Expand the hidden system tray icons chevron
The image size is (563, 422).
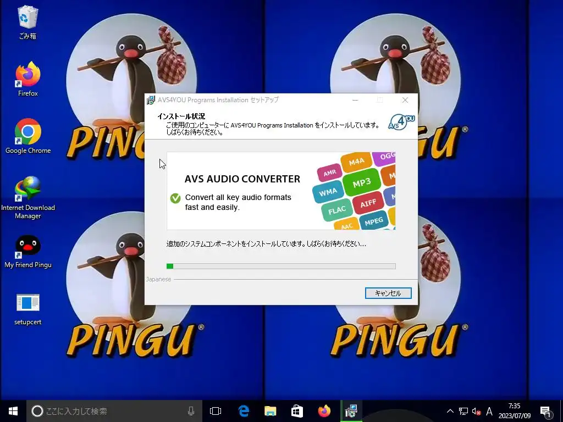click(x=450, y=411)
